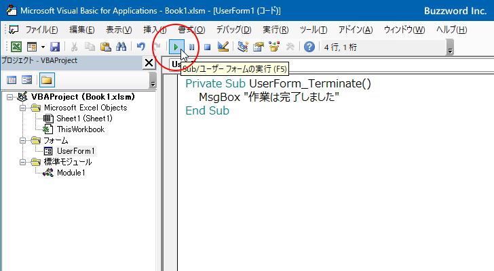This screenshot has width=494, height=271.
Task: Open the デバッグ(D) menu
Action: [x=233, y=30]
